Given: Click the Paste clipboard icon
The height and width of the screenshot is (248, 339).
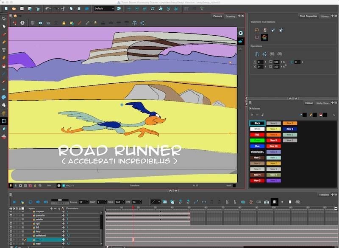Looking at the screenshot, I should point(79,8).
